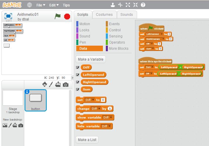Uncheck the RightOperand variable checkbox

pos(77,82)
